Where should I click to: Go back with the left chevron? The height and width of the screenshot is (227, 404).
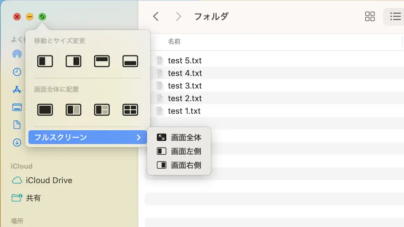pyautogui.click(x=156, y=16)
